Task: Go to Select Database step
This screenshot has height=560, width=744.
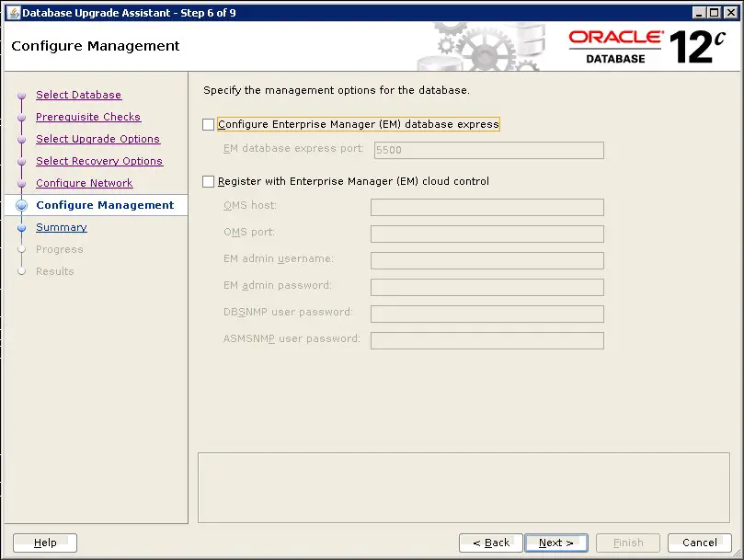Action: [x=79, y=95]
